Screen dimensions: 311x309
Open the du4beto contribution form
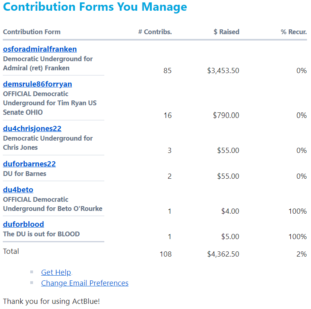tap(18, 190)
